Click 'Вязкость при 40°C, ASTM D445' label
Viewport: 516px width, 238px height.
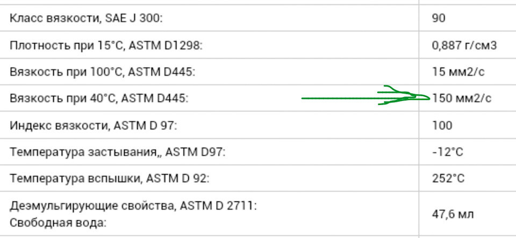[x=99, y=98]
